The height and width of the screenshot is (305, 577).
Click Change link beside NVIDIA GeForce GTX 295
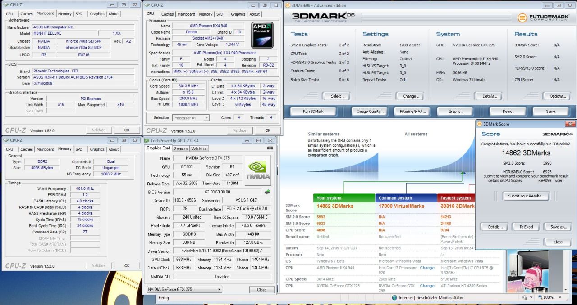(x=427, y=285)
